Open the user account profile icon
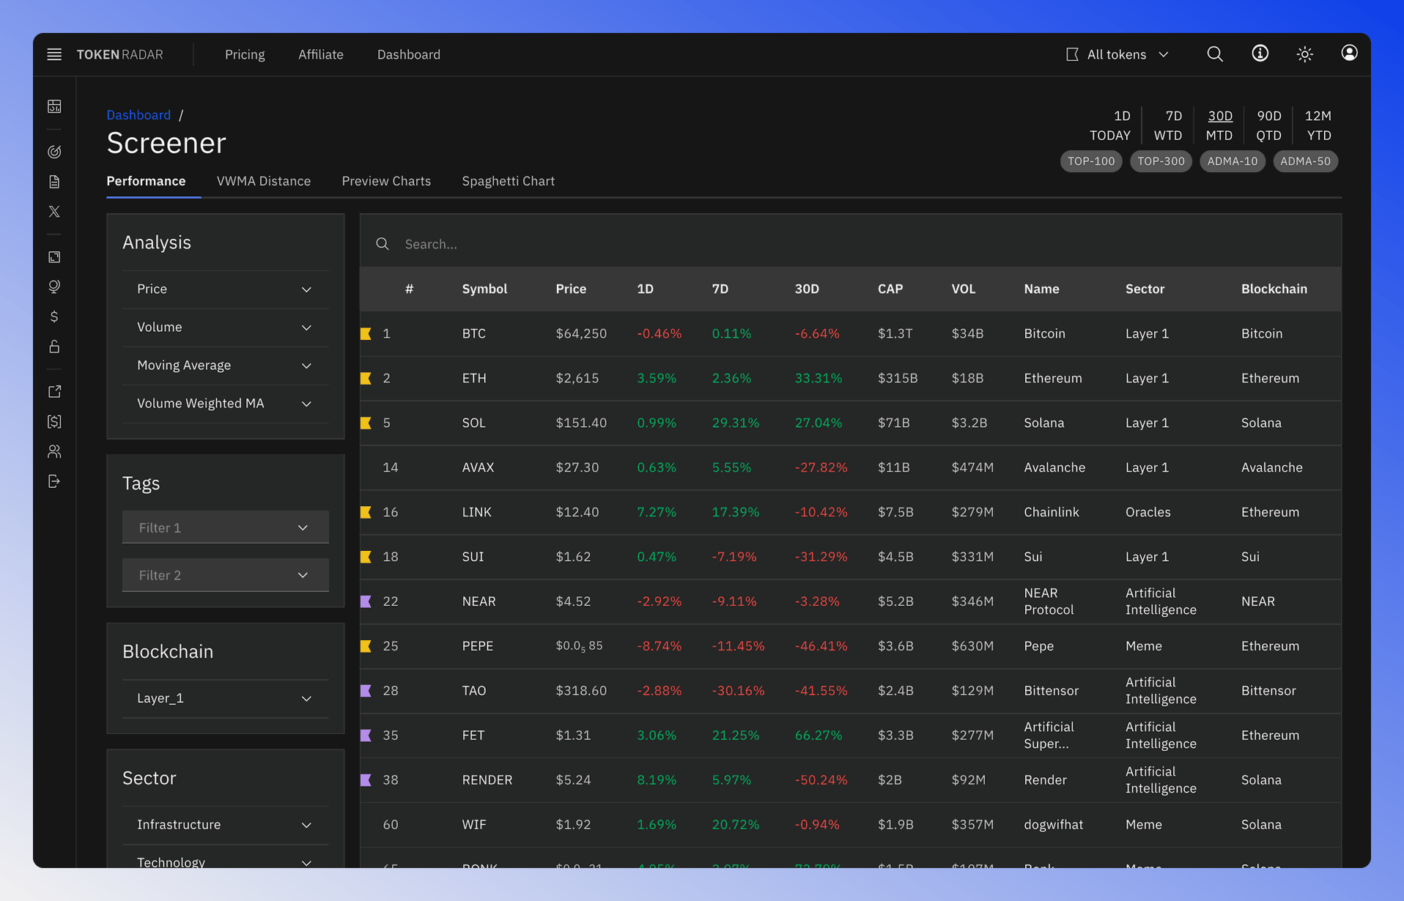1404x901 pixels. tap(1349, 53)
